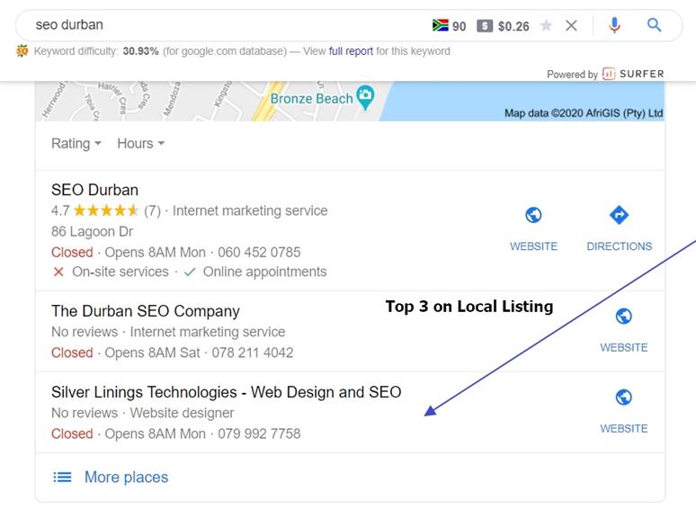Click phone number 078 211 4042
696x518 pixels.
coord(252,353)
